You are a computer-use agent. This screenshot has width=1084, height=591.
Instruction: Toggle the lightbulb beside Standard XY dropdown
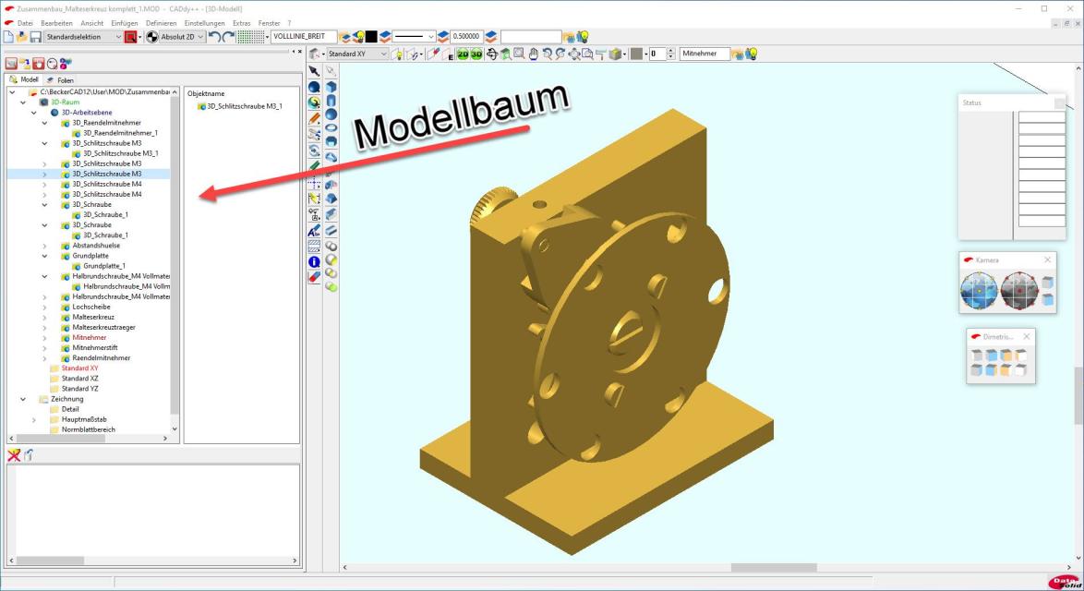point(398,54)
